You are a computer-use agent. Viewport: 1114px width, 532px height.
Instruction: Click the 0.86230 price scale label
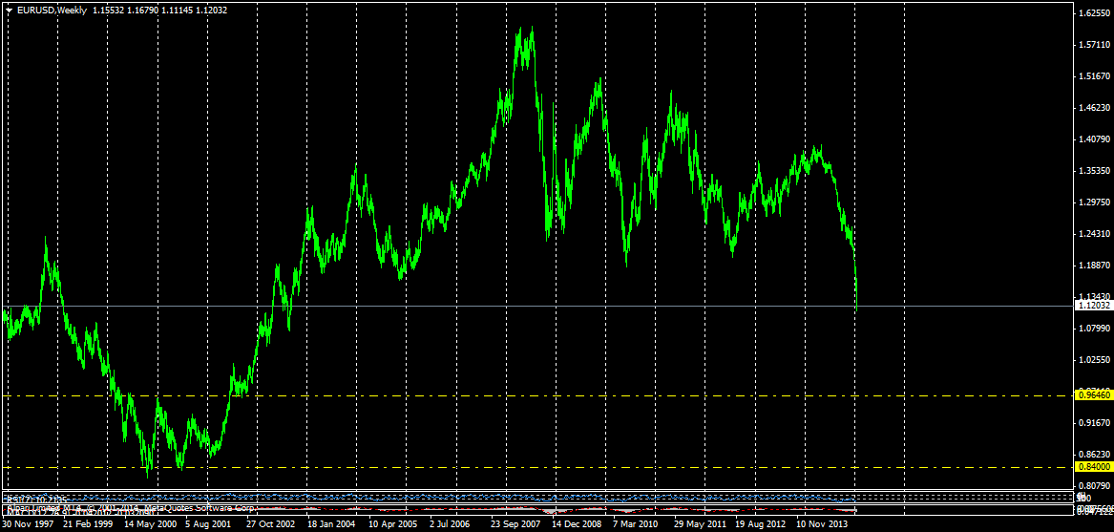pos(1095,454)
